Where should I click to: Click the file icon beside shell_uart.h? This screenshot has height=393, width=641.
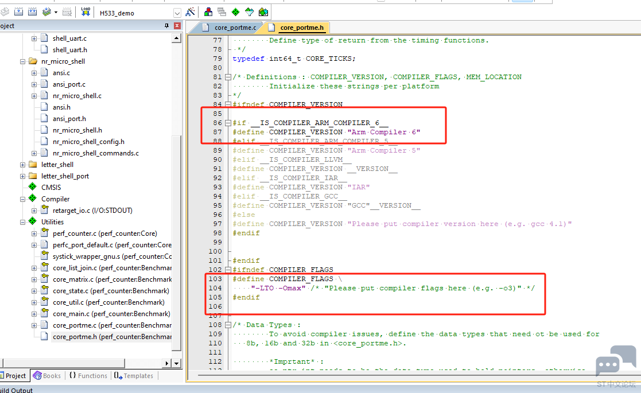[45, 49]
